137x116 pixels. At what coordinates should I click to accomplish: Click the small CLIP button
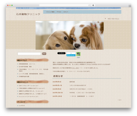click(x=78, y=57)
